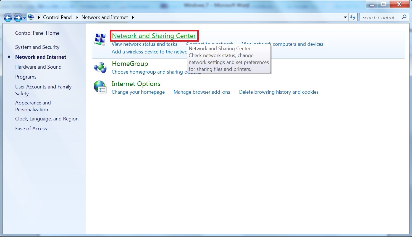The width and height of the screenshot is (412, 237).
Task: Open Ease of Access settings
Action: tap(31, 128)
